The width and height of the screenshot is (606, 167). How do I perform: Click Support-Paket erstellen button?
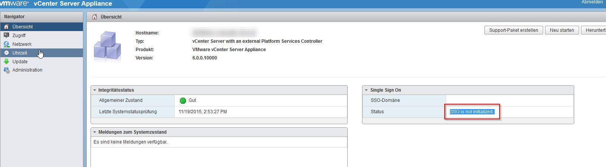514,30
